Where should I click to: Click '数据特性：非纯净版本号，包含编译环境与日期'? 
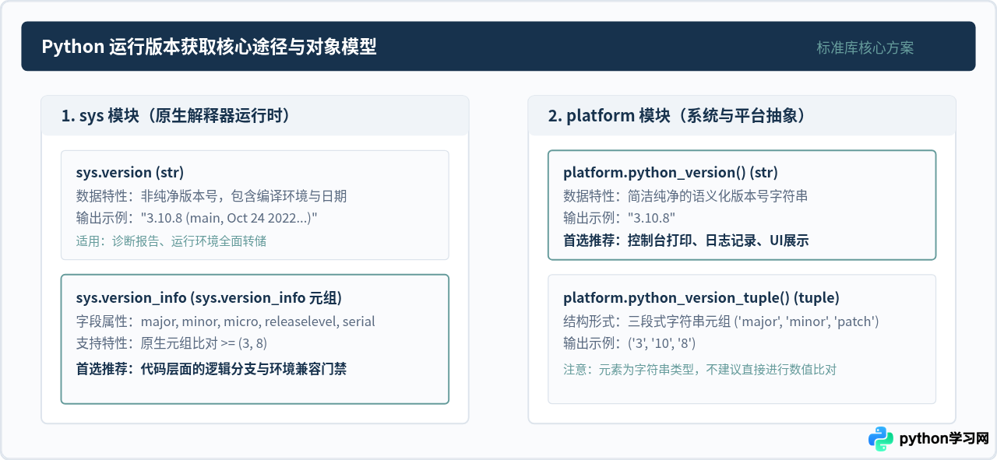(x=211, y=196)
